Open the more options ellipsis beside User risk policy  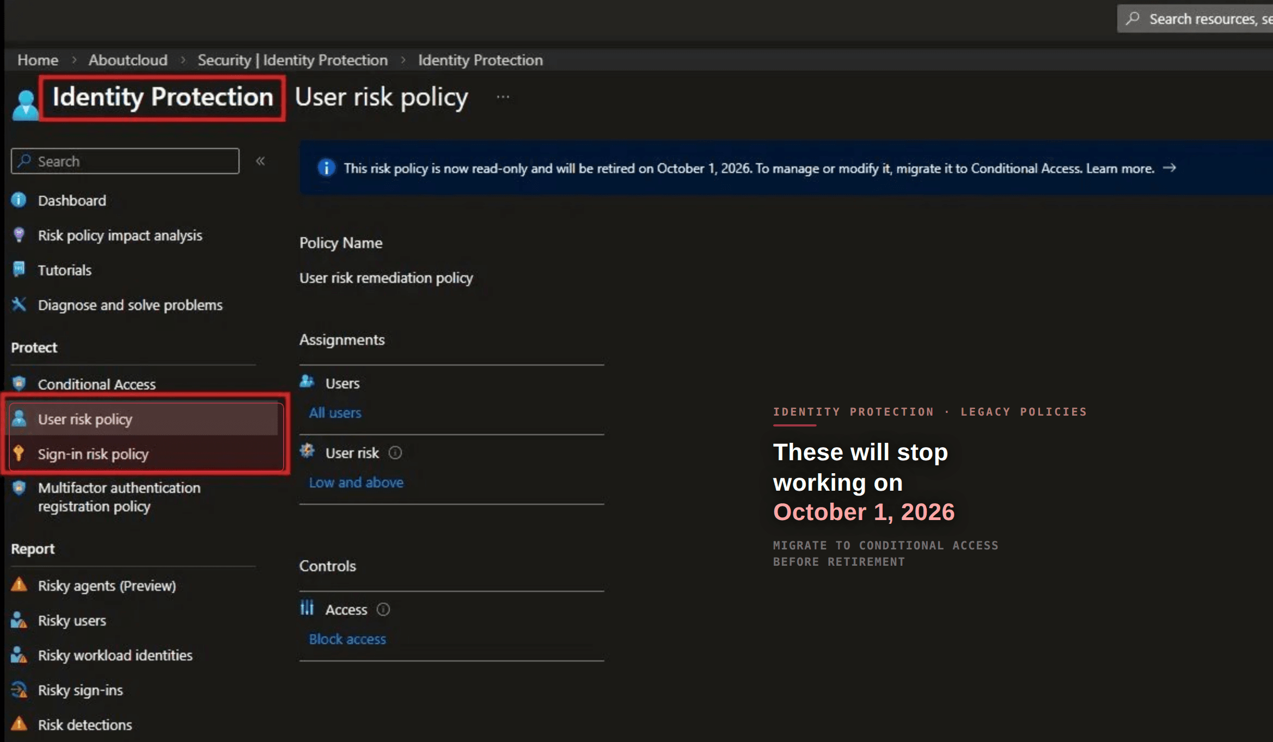pyautogui.click(x=503, y=97)
